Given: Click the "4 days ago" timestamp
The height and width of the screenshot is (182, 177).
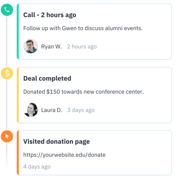Looking at the screenshot, I should coord(37,167).
